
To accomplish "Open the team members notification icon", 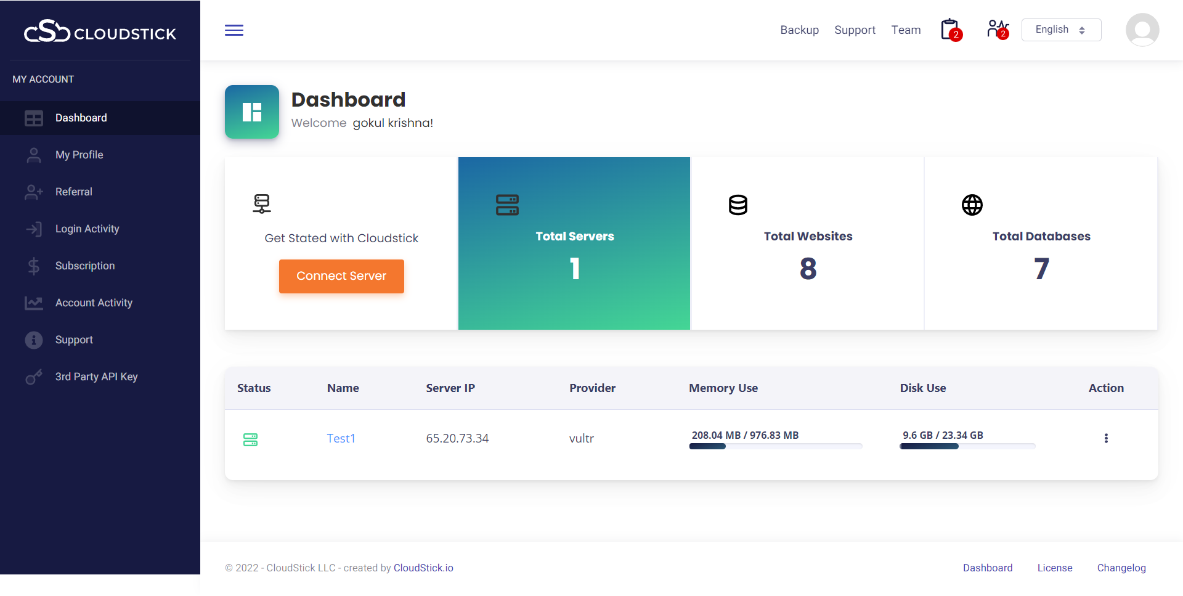I will coord(995,28).
